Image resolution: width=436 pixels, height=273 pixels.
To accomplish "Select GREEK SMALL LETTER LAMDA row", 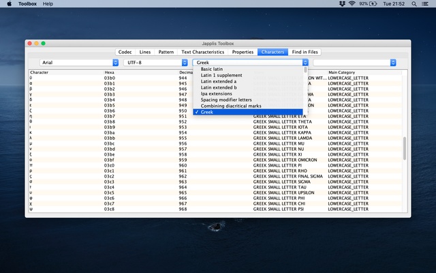I will 215,138.
